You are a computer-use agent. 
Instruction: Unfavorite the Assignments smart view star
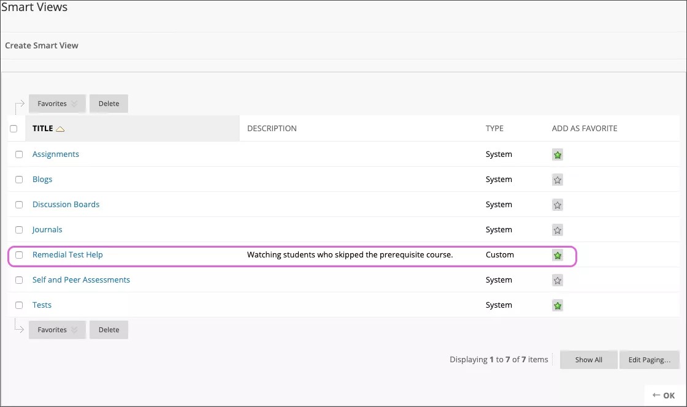pyautogui.click(x=557, y=155)
